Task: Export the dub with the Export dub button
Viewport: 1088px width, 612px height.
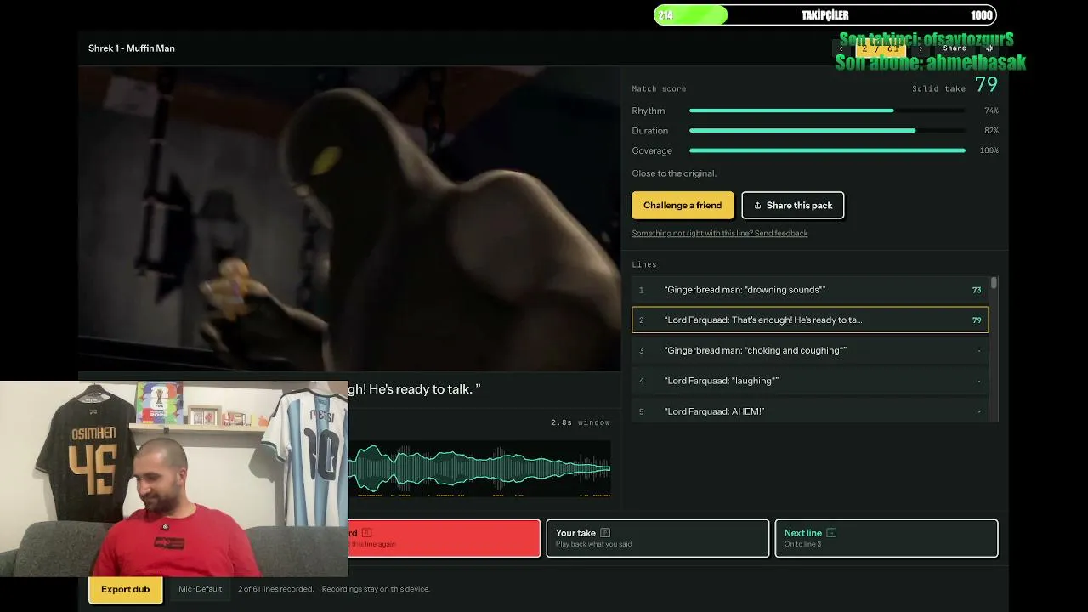Action: tap(125, 589)
